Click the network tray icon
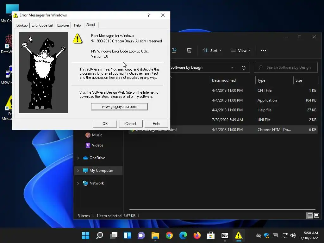The width and height of the screenshot is (324, 243). point(285,235)
